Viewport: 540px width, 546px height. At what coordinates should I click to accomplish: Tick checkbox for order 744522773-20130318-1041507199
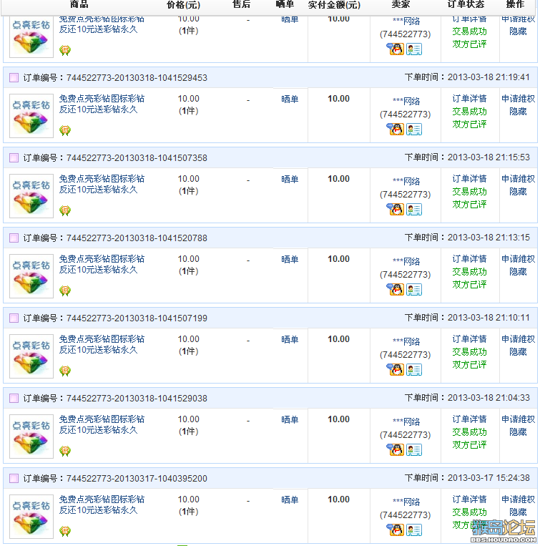[x=14, y=318]
